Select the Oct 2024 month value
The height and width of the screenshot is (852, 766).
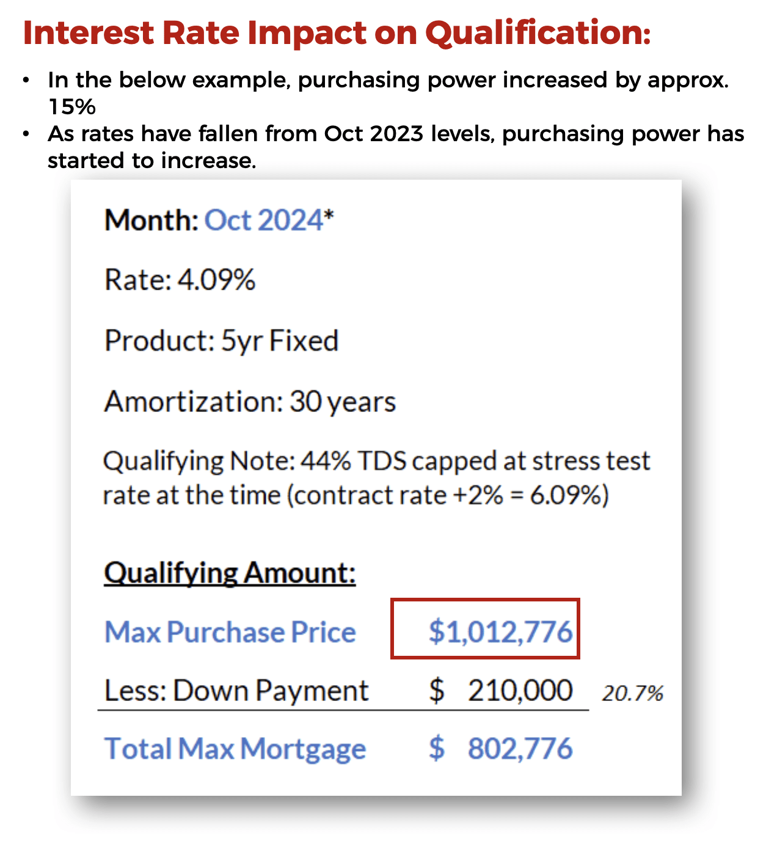pyautogui.click(x=263, y=220)
